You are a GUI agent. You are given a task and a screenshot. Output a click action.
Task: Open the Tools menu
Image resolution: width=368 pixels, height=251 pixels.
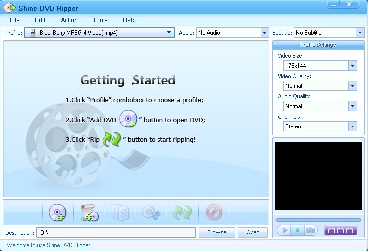click(100, 20)
